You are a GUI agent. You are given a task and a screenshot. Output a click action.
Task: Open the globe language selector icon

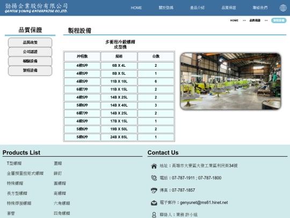tap(283, 8)
